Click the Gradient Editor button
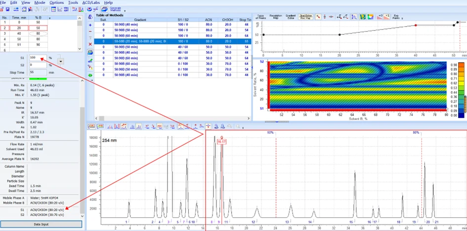This screenshot has width=467, height=231. (291, 16)
